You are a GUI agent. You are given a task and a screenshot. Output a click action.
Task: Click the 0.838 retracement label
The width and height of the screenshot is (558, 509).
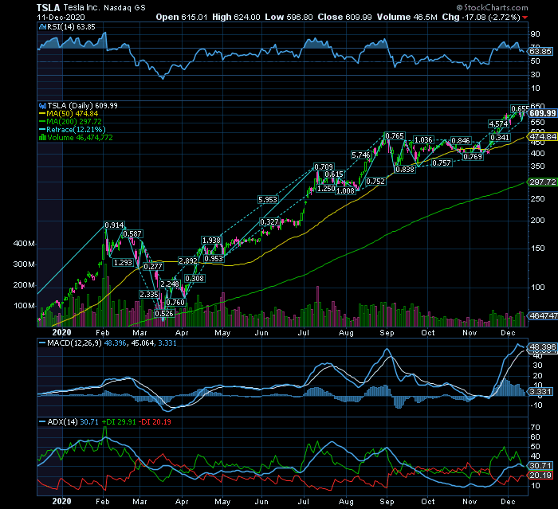(405, 170)
